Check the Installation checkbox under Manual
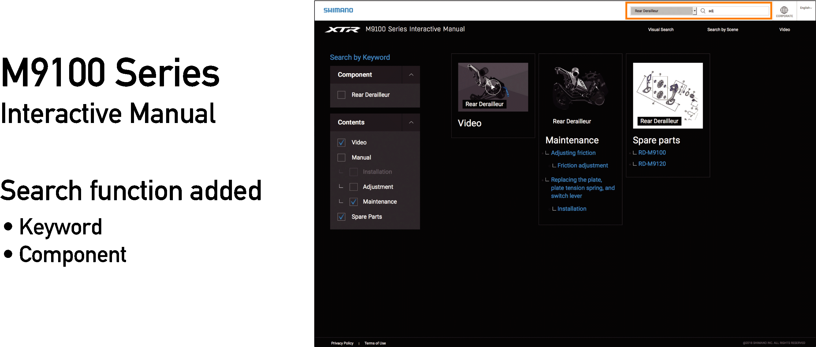 pyautogui.click(x=353, y=172)
